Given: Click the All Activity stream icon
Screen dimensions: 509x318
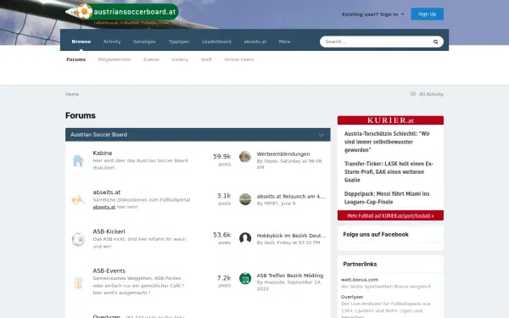Looking at the screenshot, I should pos(413,94).
